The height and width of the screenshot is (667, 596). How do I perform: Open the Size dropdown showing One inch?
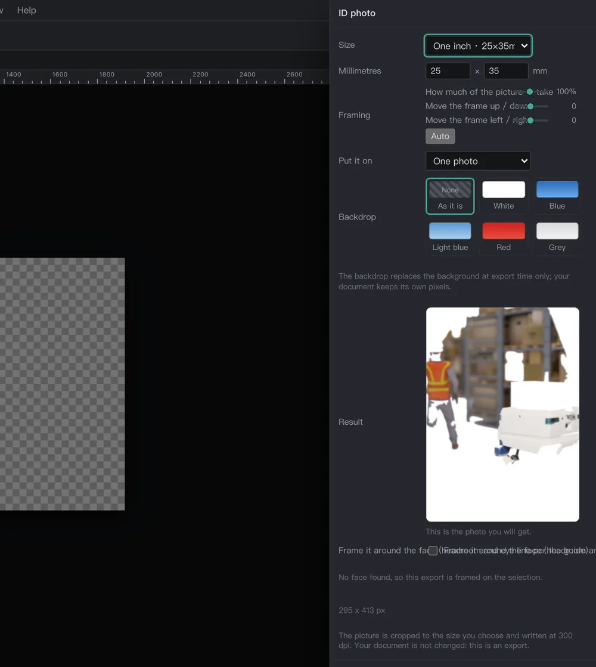point(478,45)
